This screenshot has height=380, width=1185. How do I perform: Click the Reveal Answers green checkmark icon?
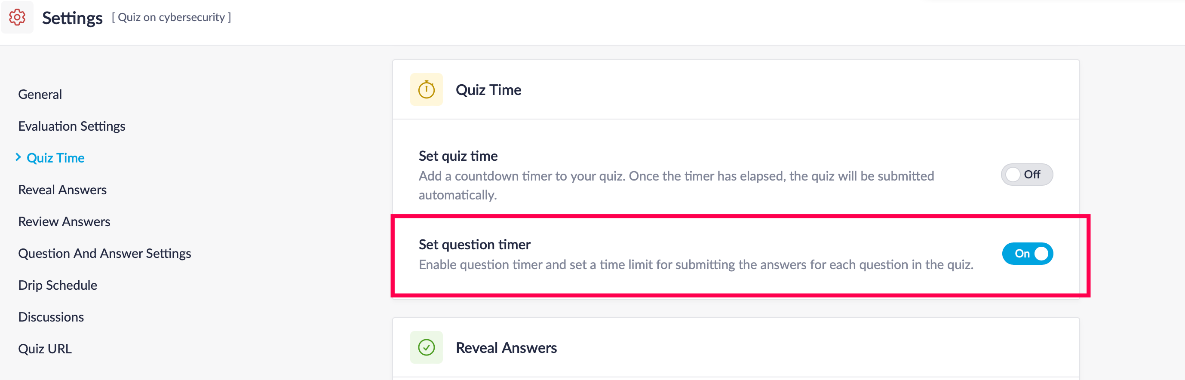tap(426, 347)
